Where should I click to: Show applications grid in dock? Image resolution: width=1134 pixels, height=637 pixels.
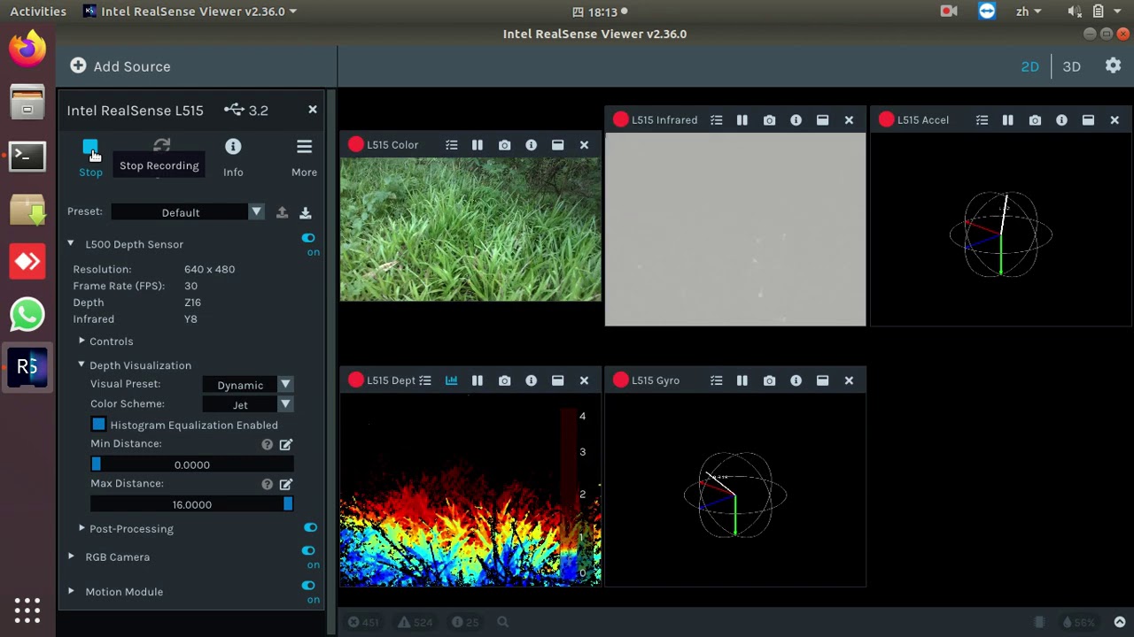(27, 610)
